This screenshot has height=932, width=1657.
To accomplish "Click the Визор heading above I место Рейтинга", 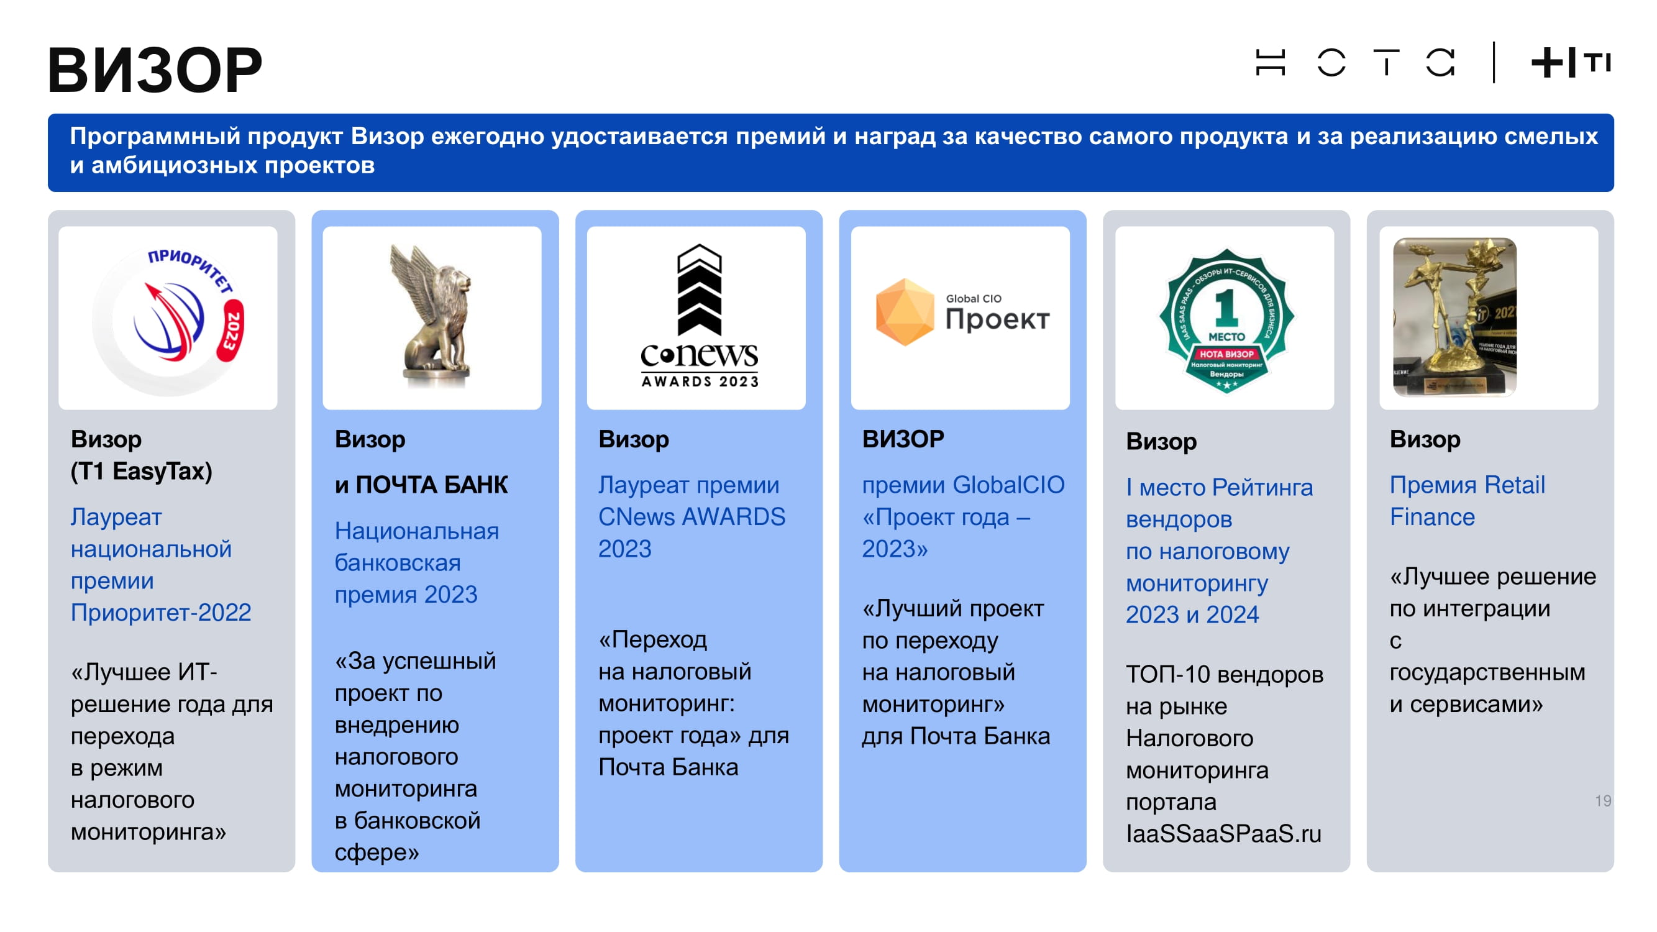I will (x=1161, y=441).
